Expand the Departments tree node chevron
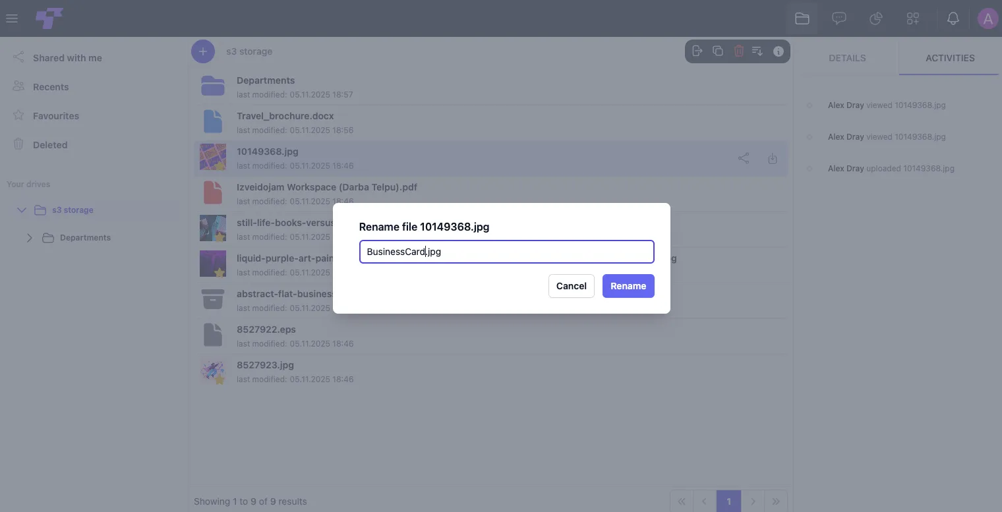 [x=29, y=238]
